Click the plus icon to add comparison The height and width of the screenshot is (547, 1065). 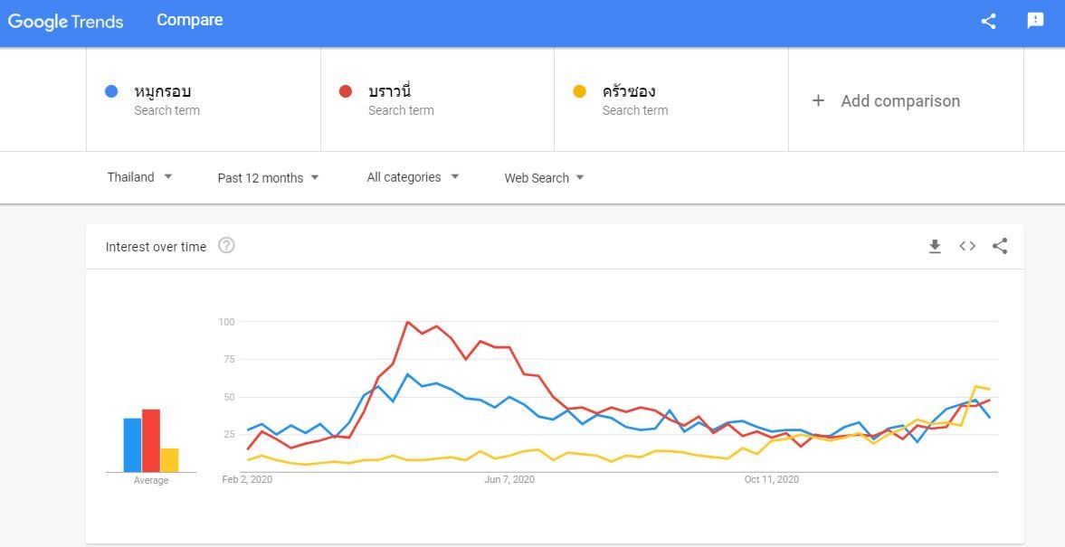coord(818,100)
